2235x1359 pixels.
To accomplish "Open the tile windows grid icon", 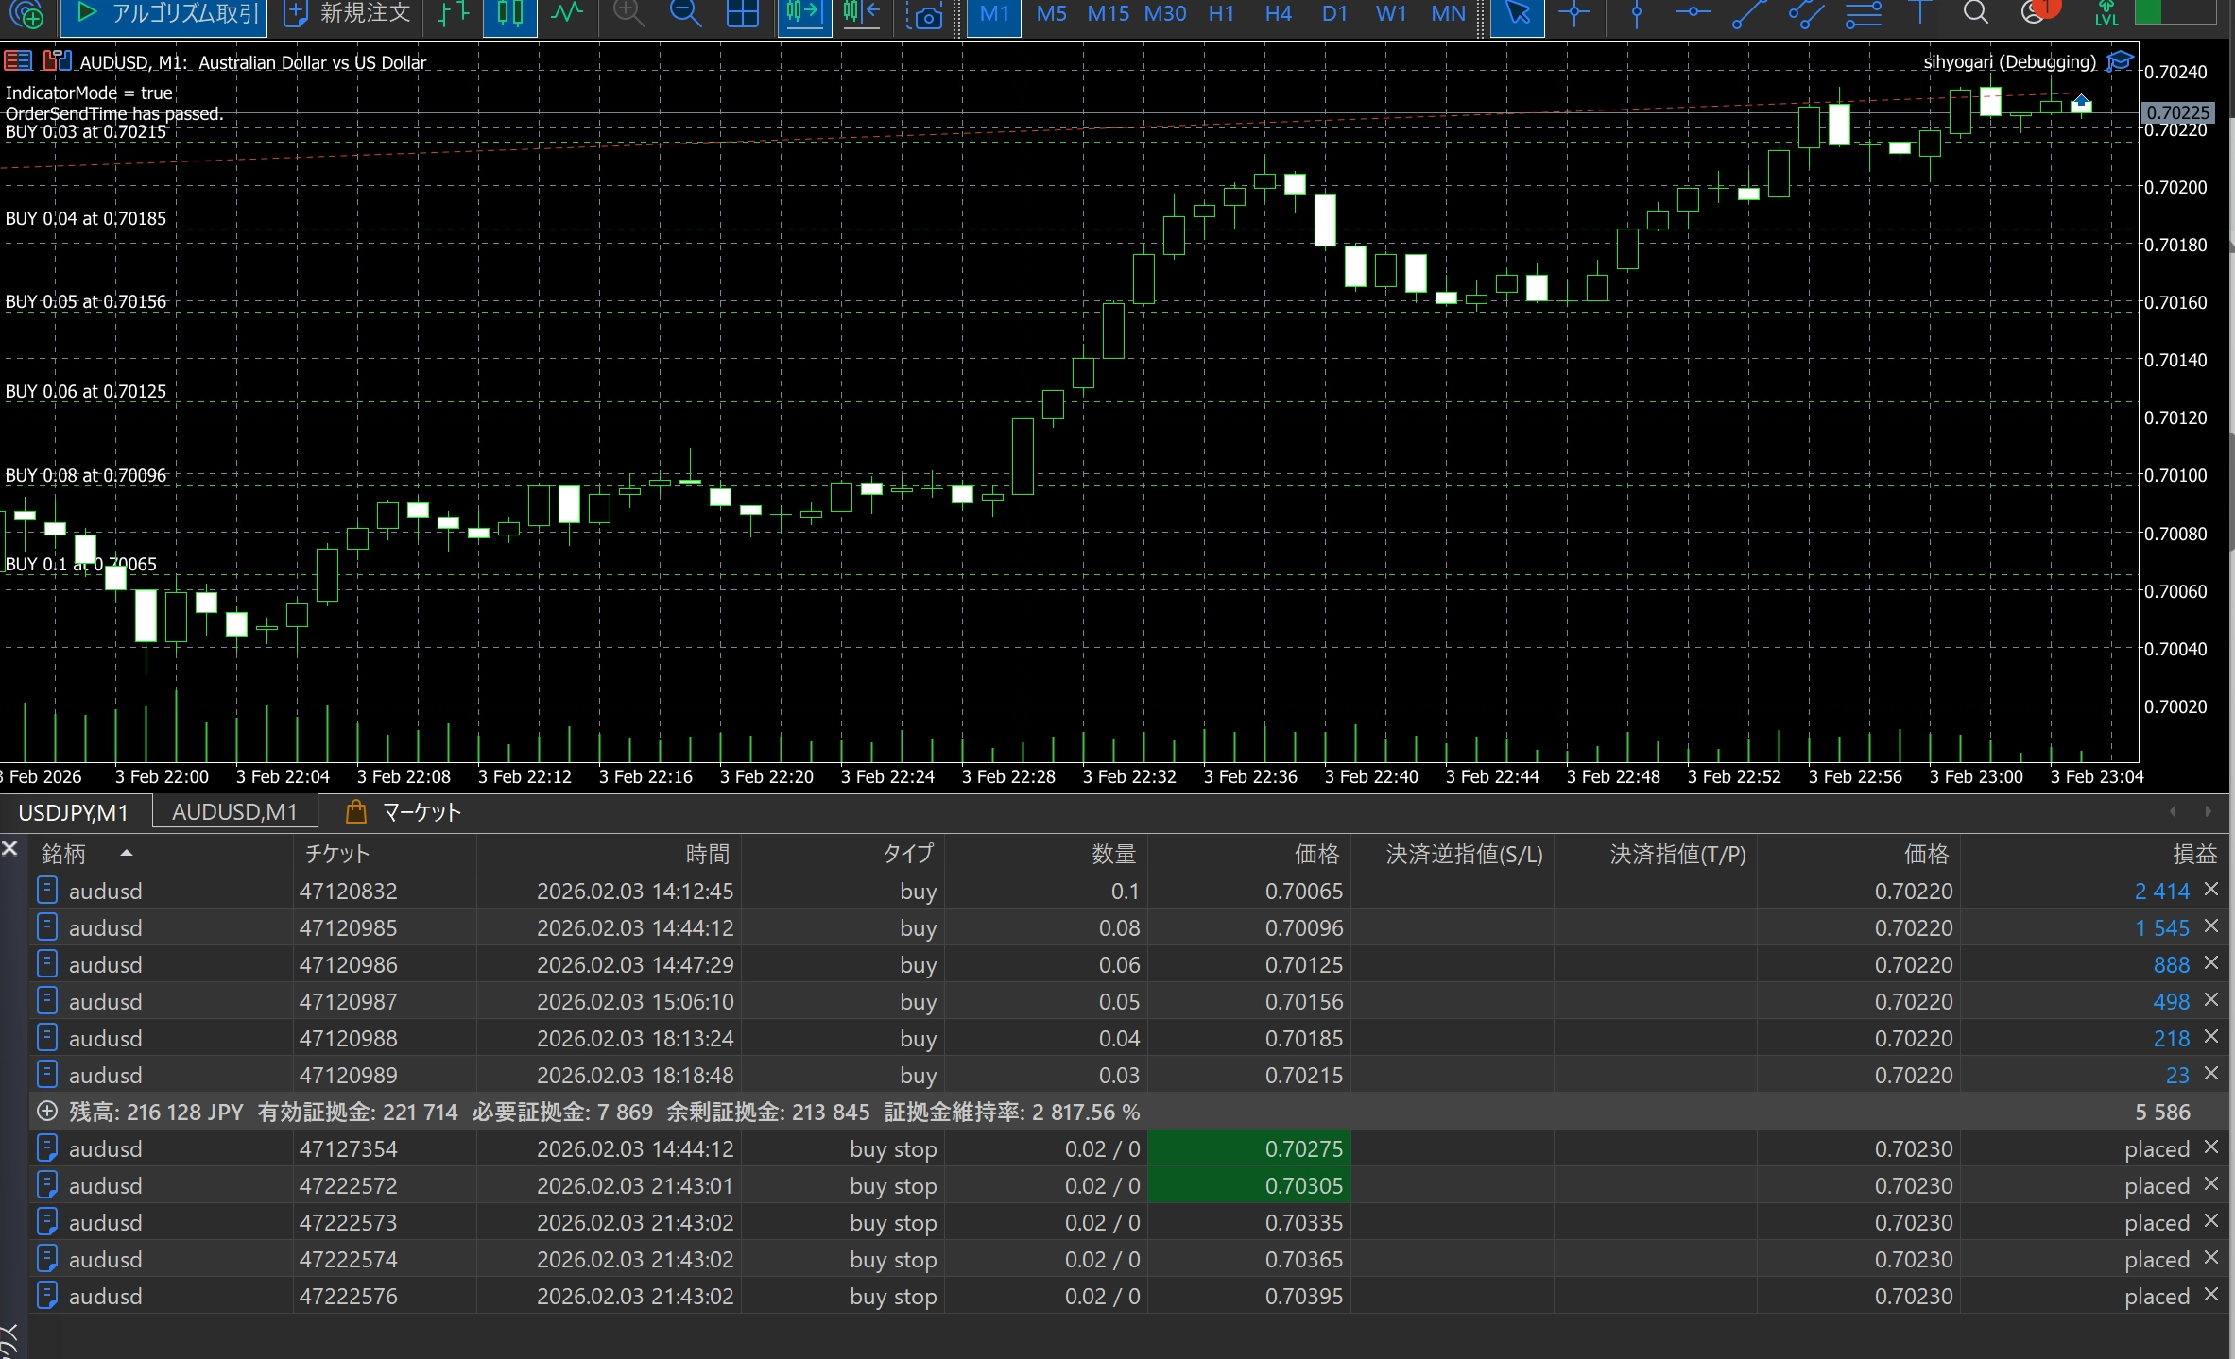I will pos(743,13).
